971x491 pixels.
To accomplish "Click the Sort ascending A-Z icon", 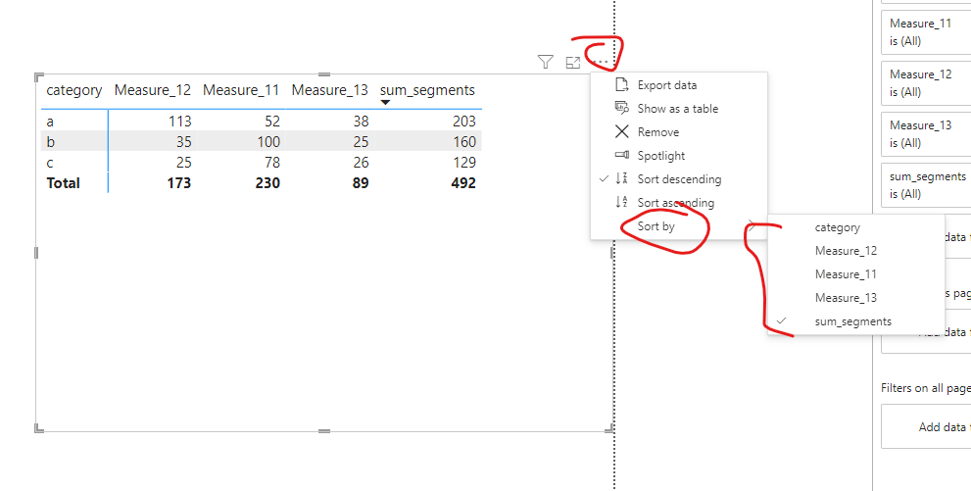I will (x=622, y=203).
